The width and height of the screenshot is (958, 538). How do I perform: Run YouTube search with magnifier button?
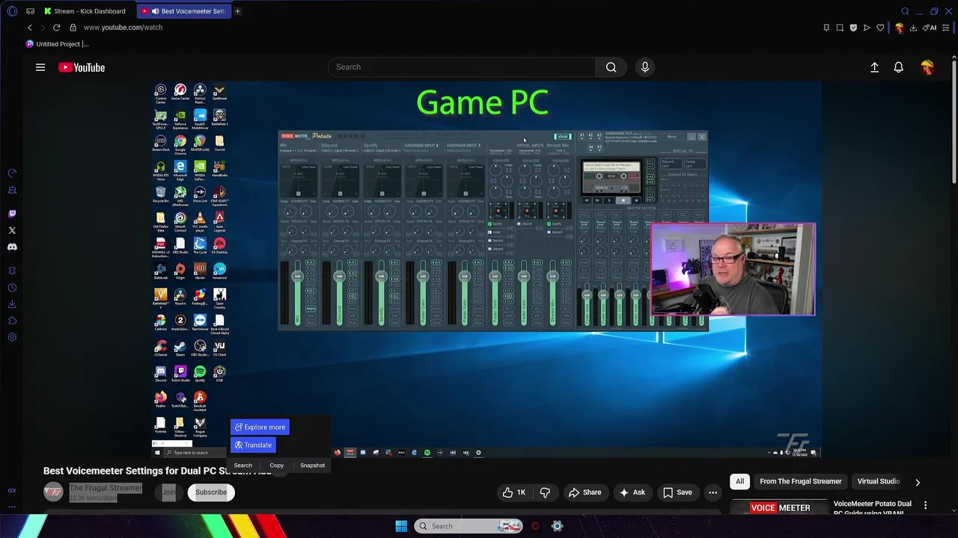tap(611, 67)
